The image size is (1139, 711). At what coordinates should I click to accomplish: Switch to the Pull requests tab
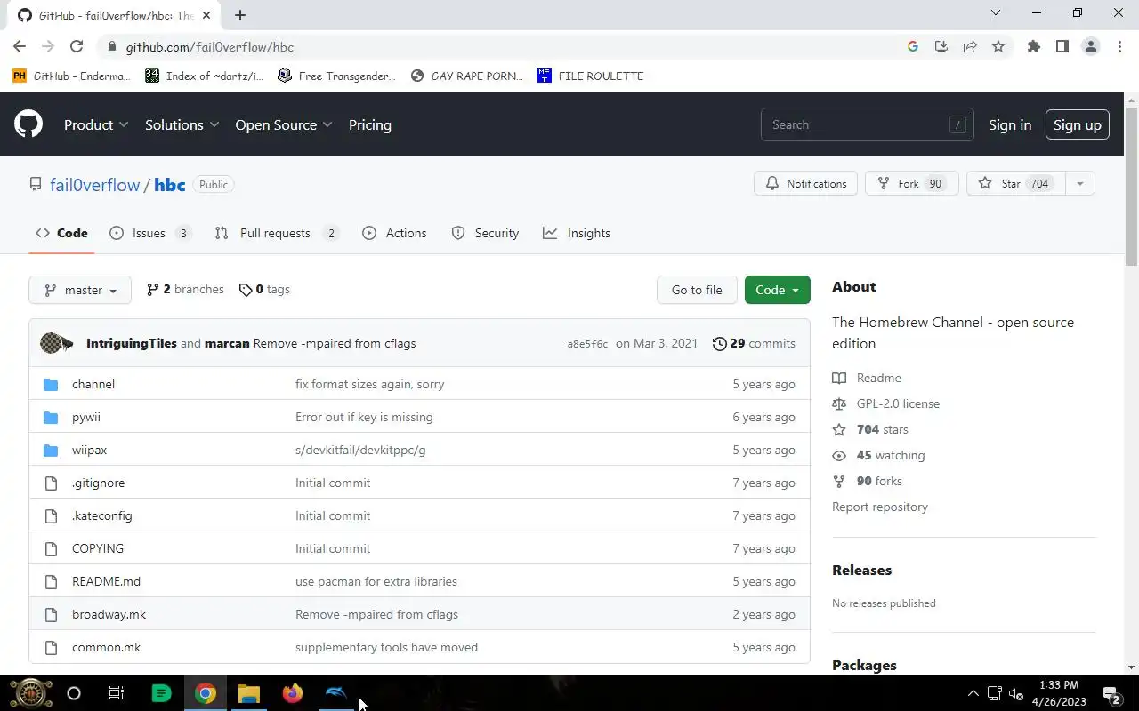[x=276, y=233]
